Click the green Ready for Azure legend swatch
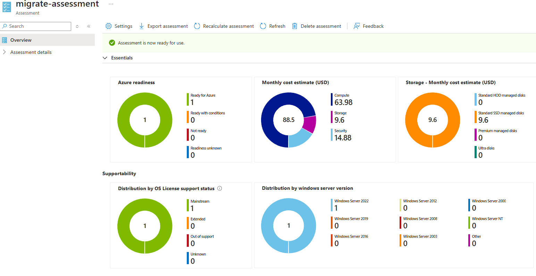The height and width of the screenshot is (276, 536). point(188,99)
